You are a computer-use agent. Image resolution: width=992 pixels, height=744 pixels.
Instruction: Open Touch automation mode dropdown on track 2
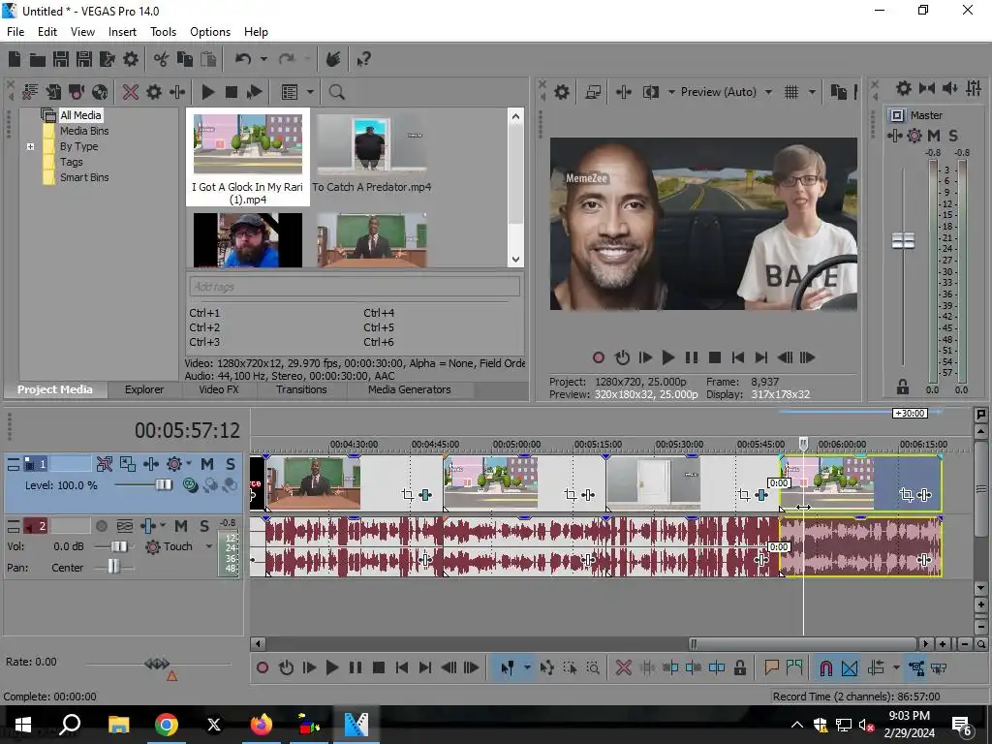click(x=209, y=546)
